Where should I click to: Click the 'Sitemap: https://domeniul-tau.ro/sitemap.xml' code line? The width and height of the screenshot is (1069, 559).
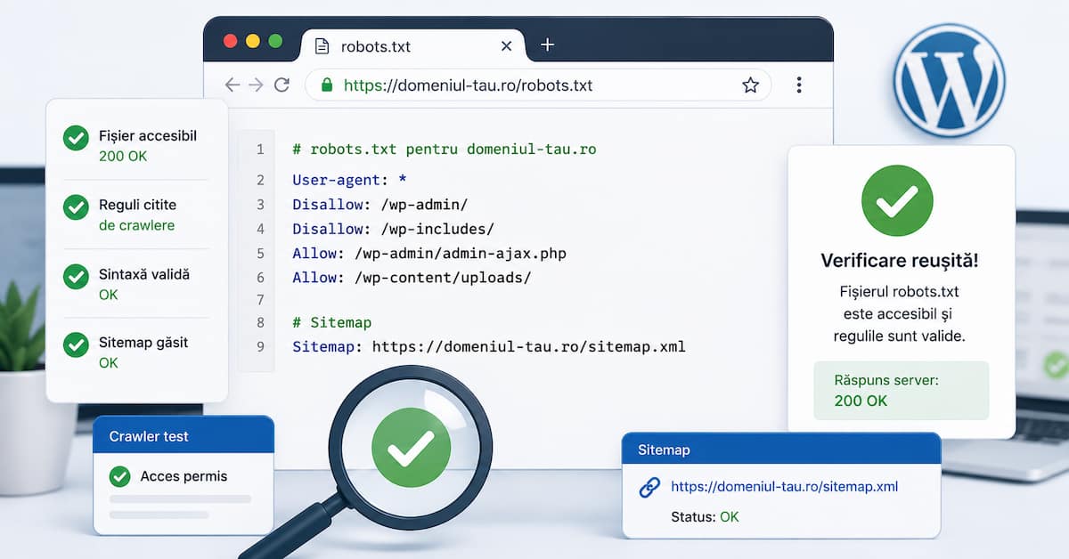pos(489,346)
